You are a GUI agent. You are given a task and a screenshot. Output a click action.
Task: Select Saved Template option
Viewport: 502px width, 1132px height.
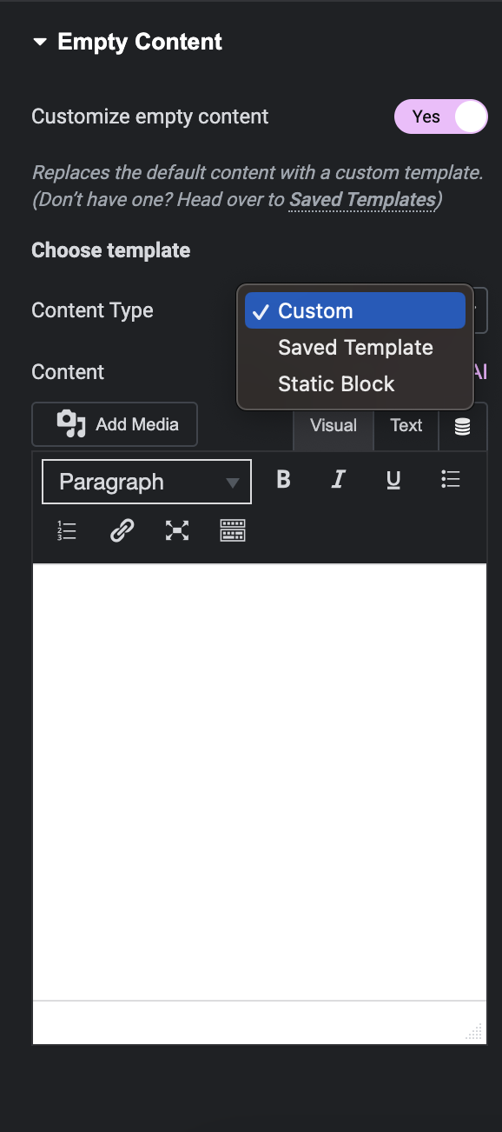355,347
